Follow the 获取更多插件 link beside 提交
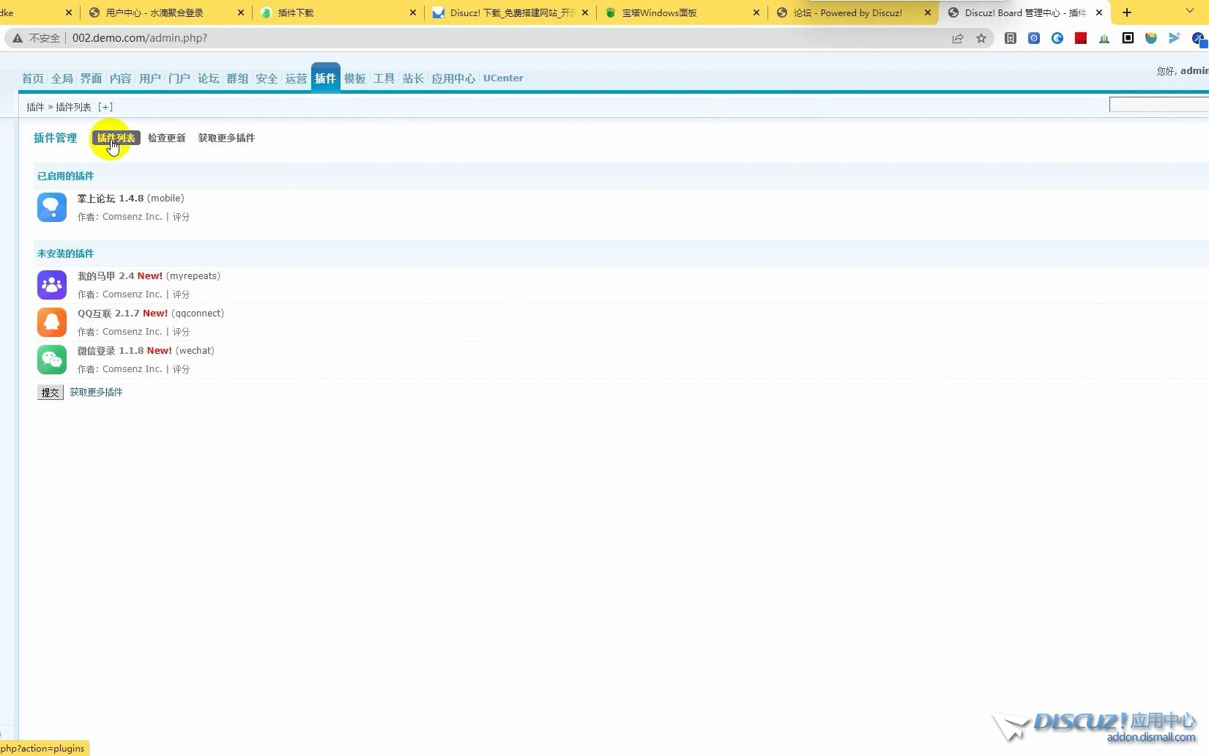Image resolution: width=1209 pixels, height=756 pixels. (96, 392)
